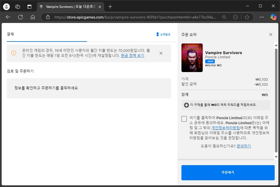
Task: Reload the current page
Action: 20,17
